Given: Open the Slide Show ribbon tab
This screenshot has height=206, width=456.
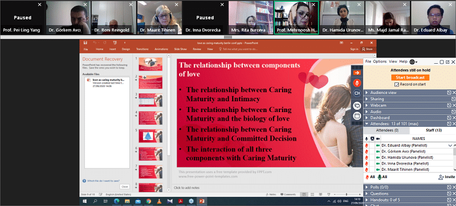Looking at the screenshot, I should 180,50.
